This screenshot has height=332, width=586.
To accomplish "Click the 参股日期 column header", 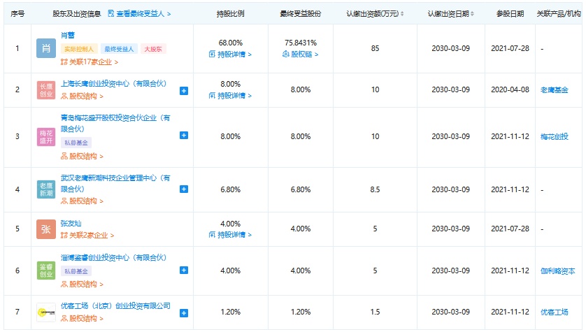I will tap(510, 14).
